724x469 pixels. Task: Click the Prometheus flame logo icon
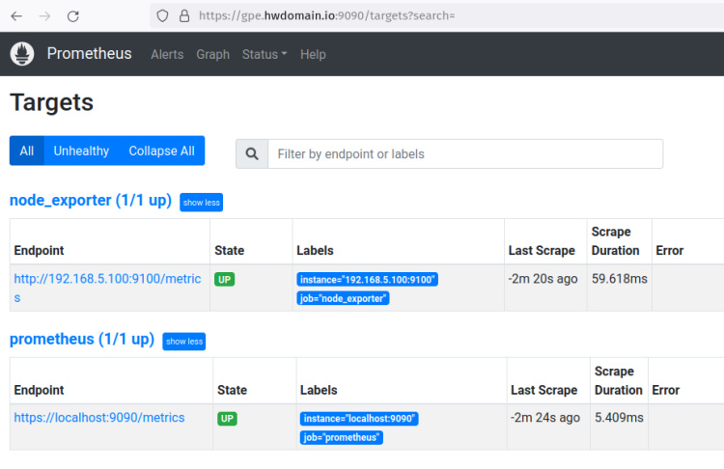(x=22, y=54)
